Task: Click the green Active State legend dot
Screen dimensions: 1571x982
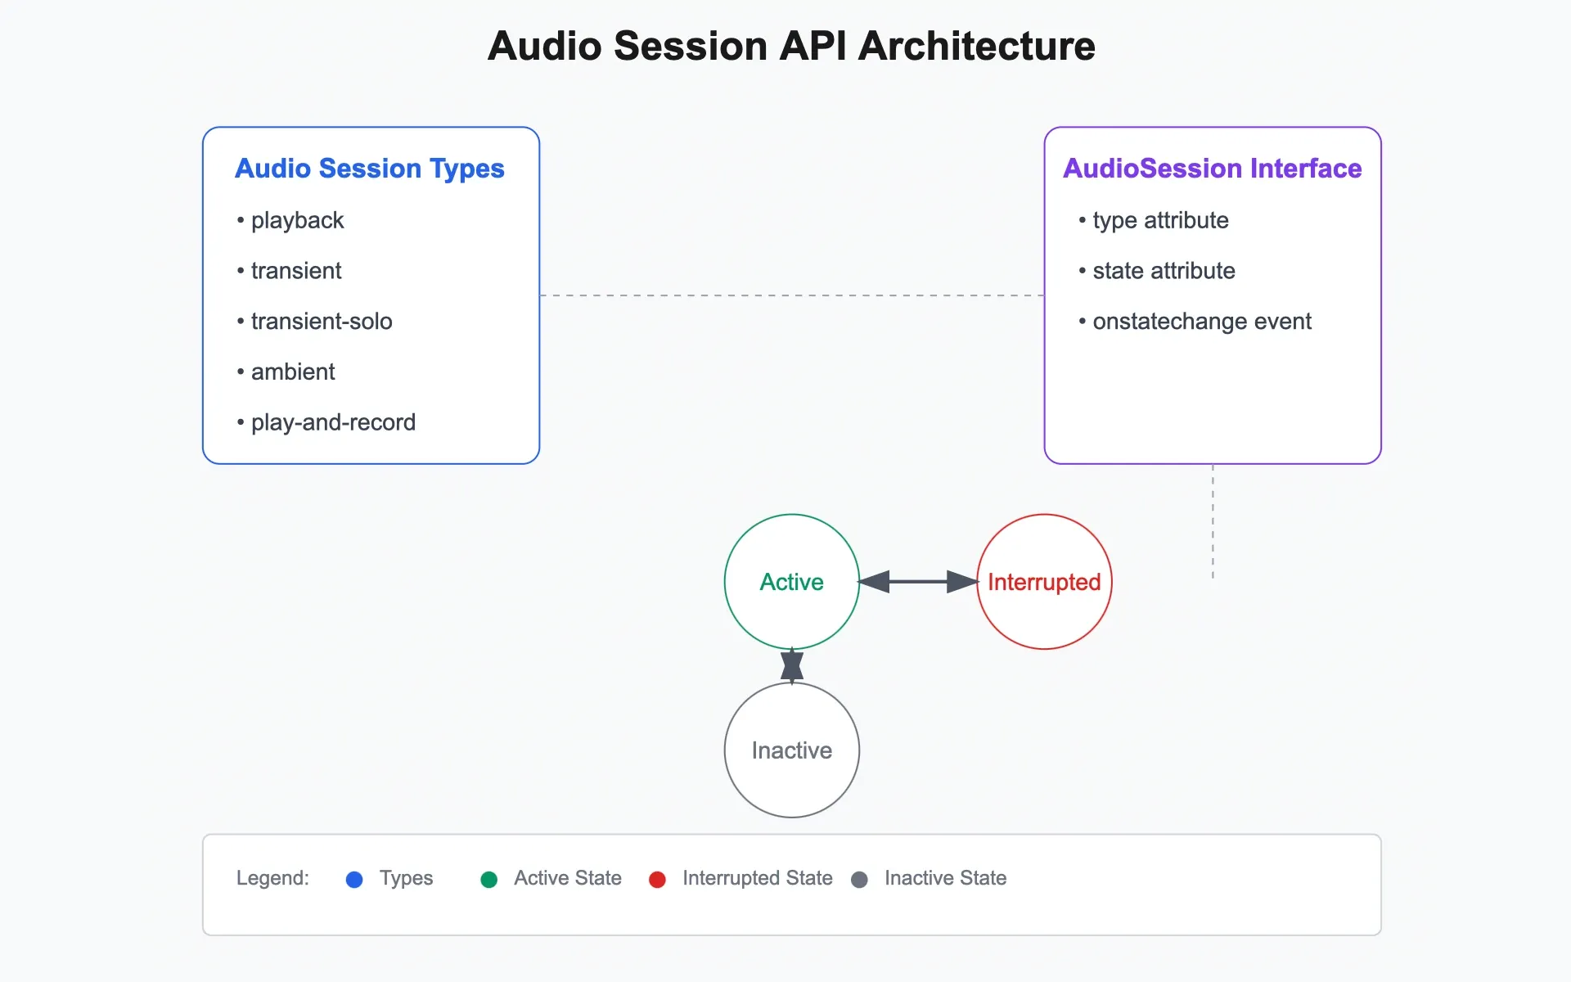Action: click(489, 879)
